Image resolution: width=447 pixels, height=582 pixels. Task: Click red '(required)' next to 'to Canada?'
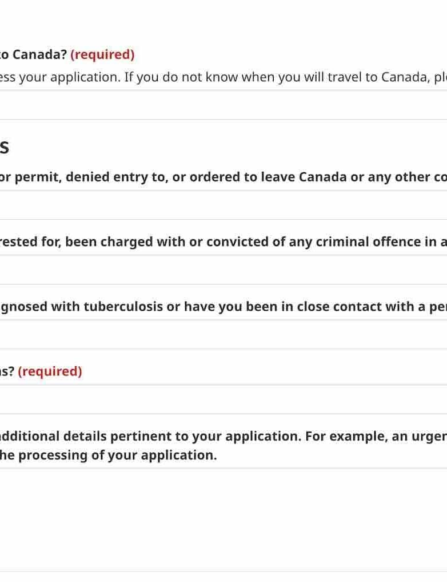click(x=102, y=54)
